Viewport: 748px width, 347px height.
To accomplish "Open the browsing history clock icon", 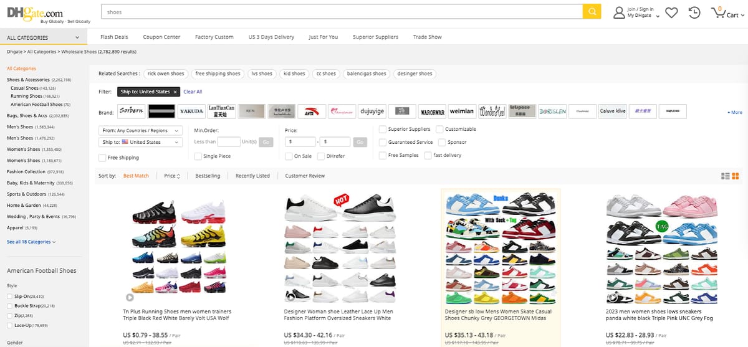I will (x=694, y=12).
